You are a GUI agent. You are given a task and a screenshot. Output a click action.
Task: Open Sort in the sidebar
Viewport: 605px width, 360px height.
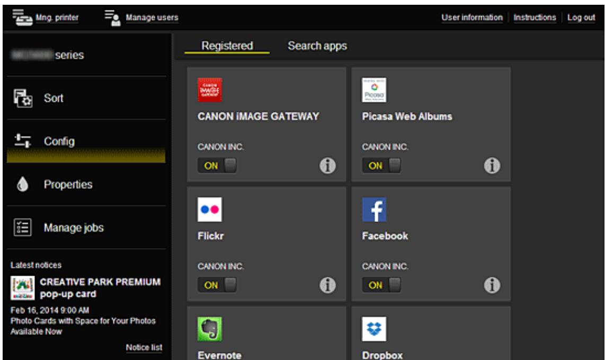(x=86, y=98)
